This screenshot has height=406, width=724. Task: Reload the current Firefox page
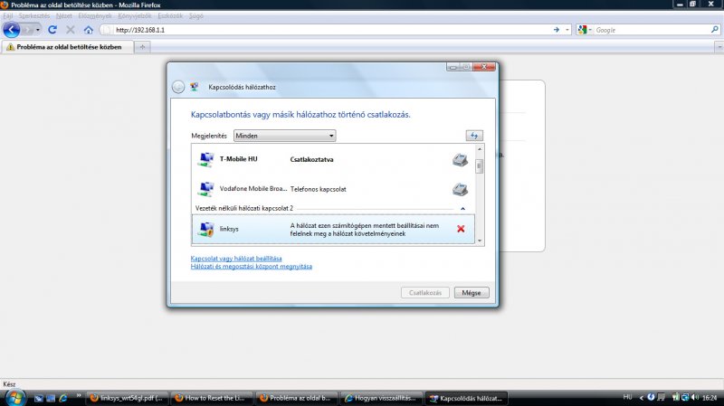pyautogui.click(x=52, y=30)
